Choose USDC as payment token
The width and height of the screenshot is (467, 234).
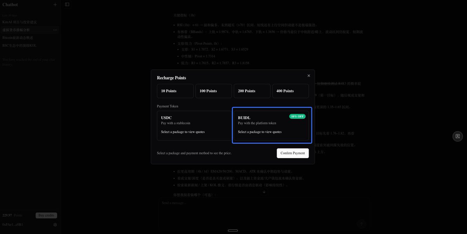click(194, 126)
